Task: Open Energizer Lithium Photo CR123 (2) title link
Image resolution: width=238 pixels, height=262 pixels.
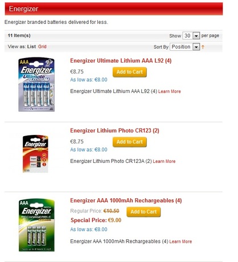Action: 114,130
